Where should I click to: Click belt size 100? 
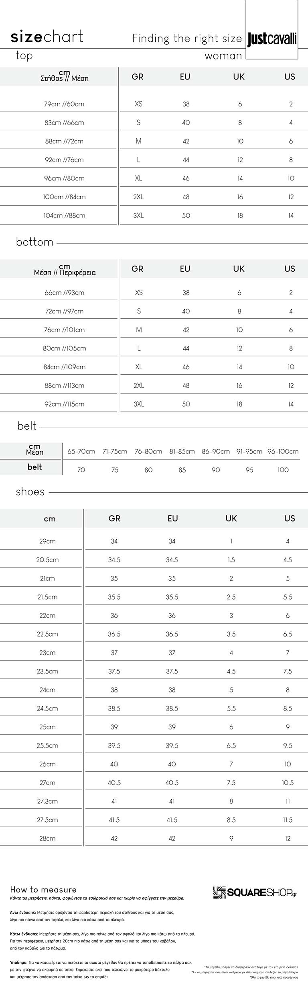pos(283,470)
